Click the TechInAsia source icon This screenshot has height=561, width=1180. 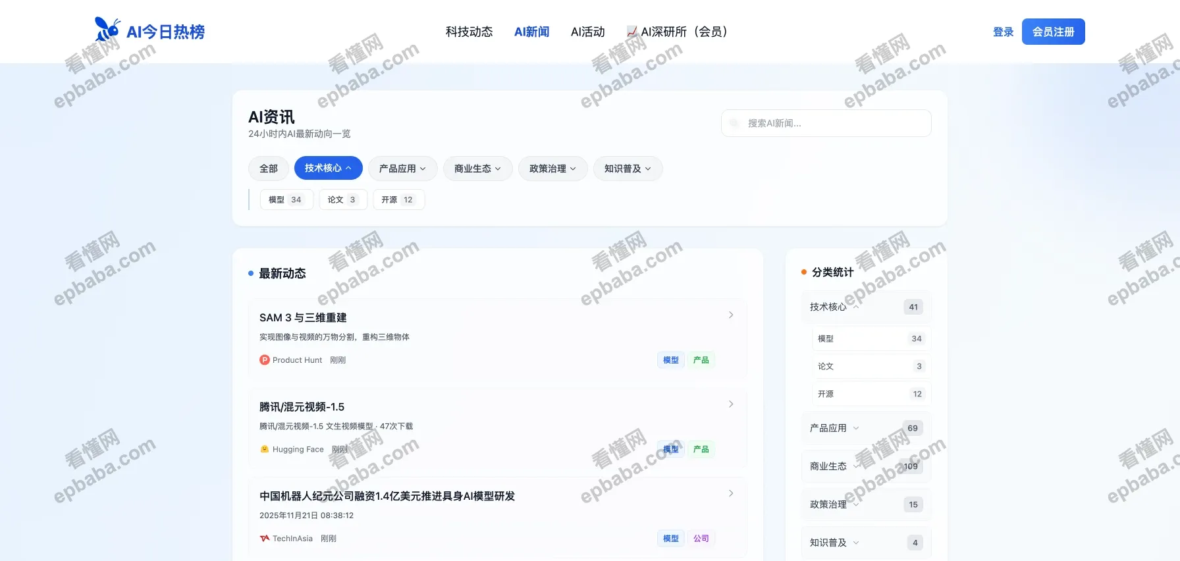pos(265,539)
